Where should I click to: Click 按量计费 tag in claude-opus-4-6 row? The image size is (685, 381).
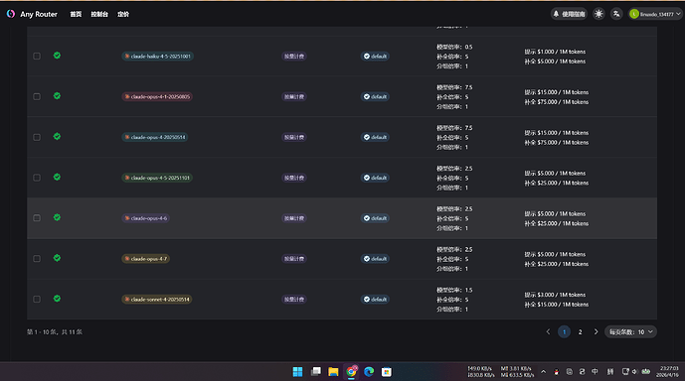point(294,218)
